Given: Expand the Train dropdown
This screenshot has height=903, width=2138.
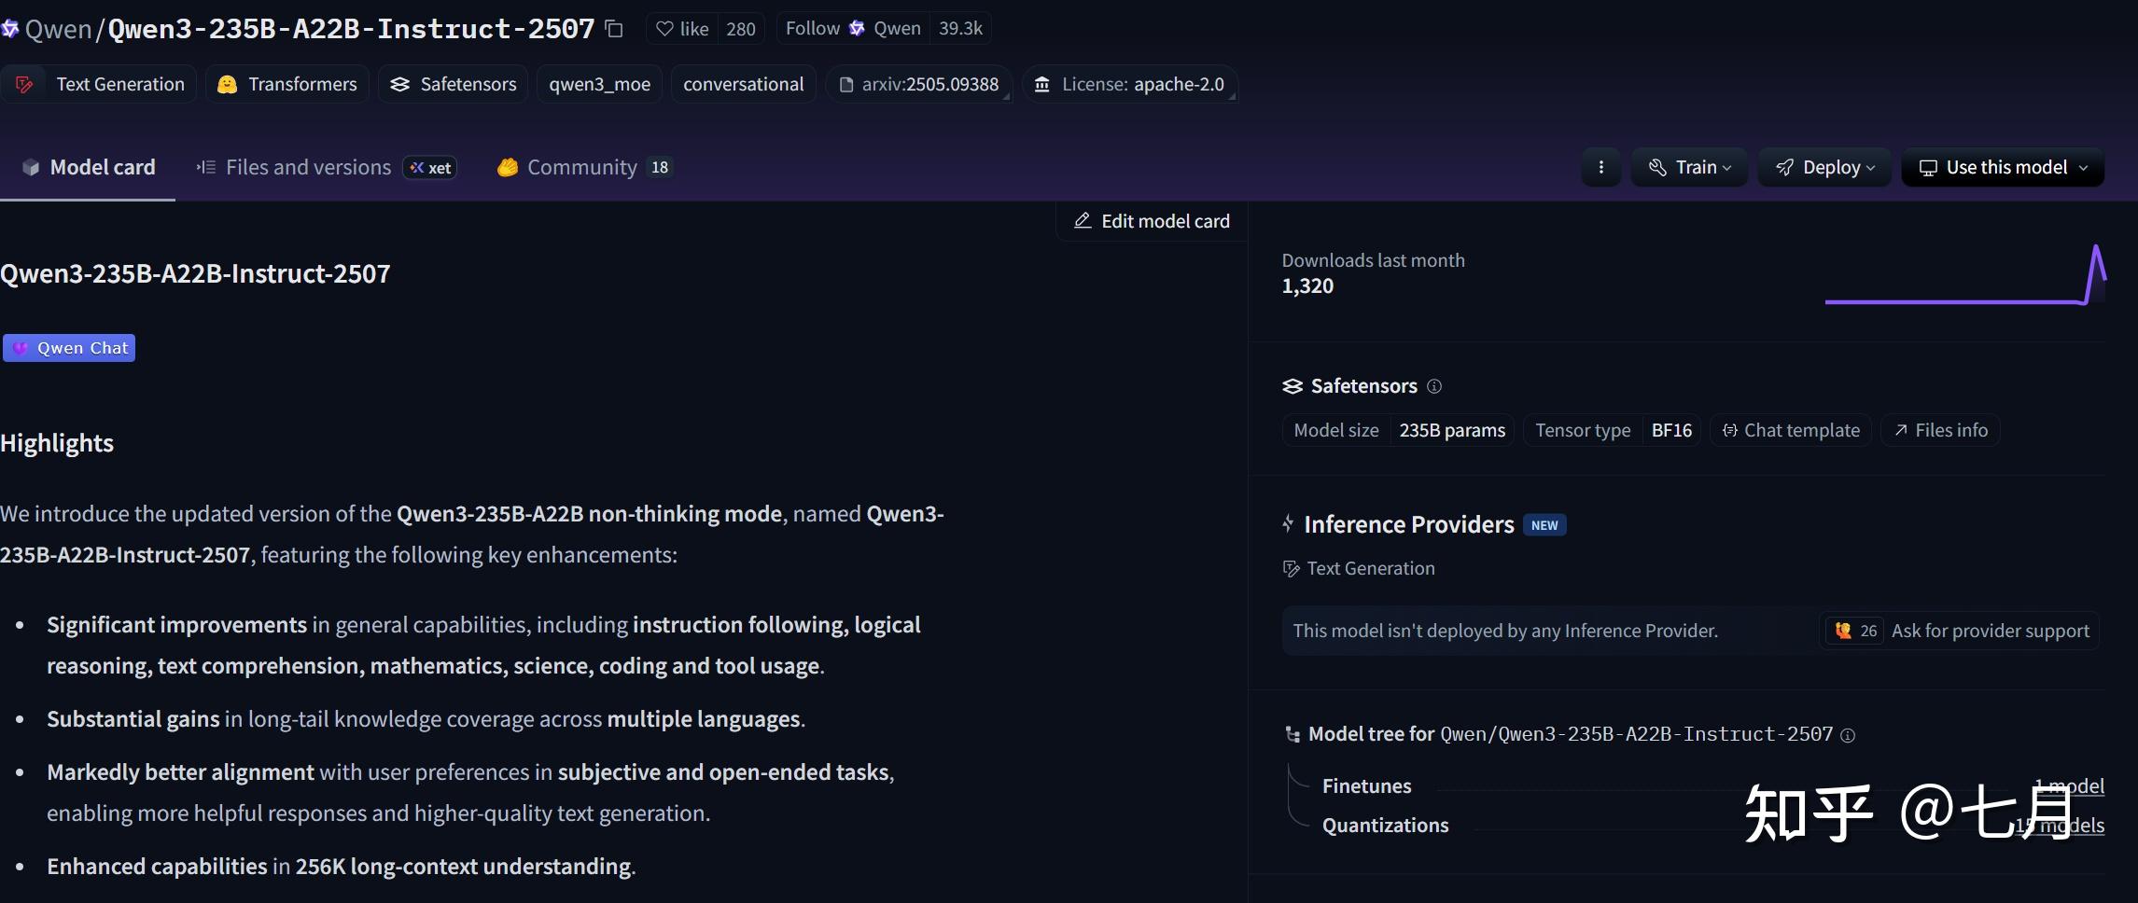Looking at the screenshot, I should (1689, 167).
